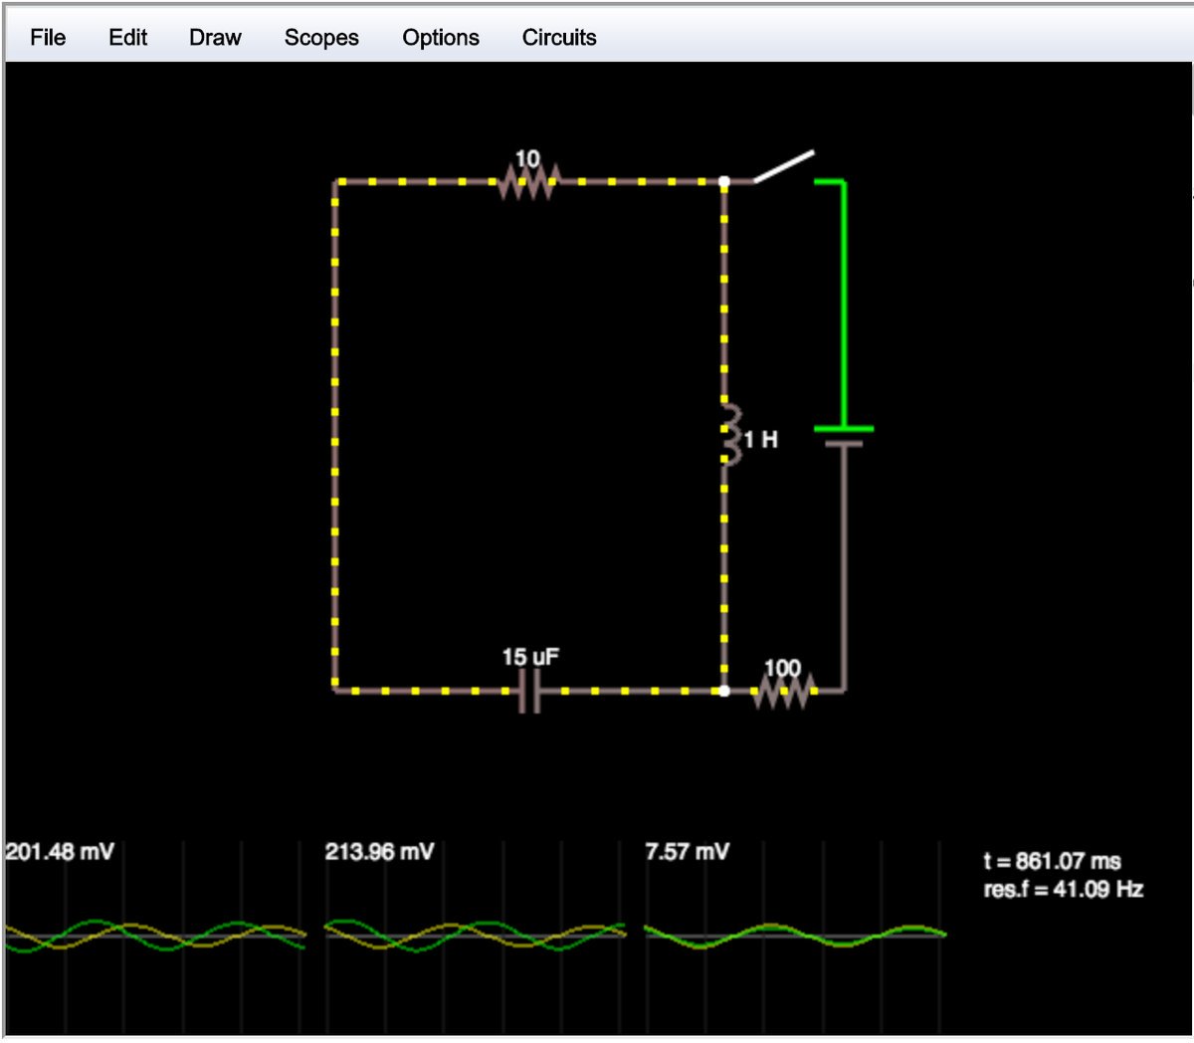Click the t = 861.07 ms time readout
This screenshot has height=1043, width=1194.
tap(1052, 862)
